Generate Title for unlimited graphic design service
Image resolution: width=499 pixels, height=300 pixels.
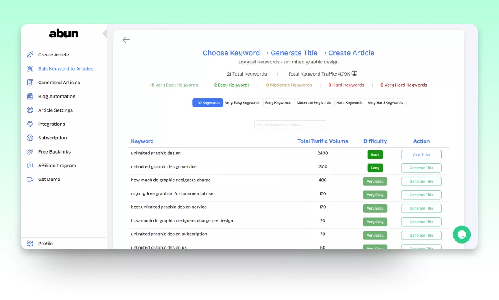pos(421,168)
